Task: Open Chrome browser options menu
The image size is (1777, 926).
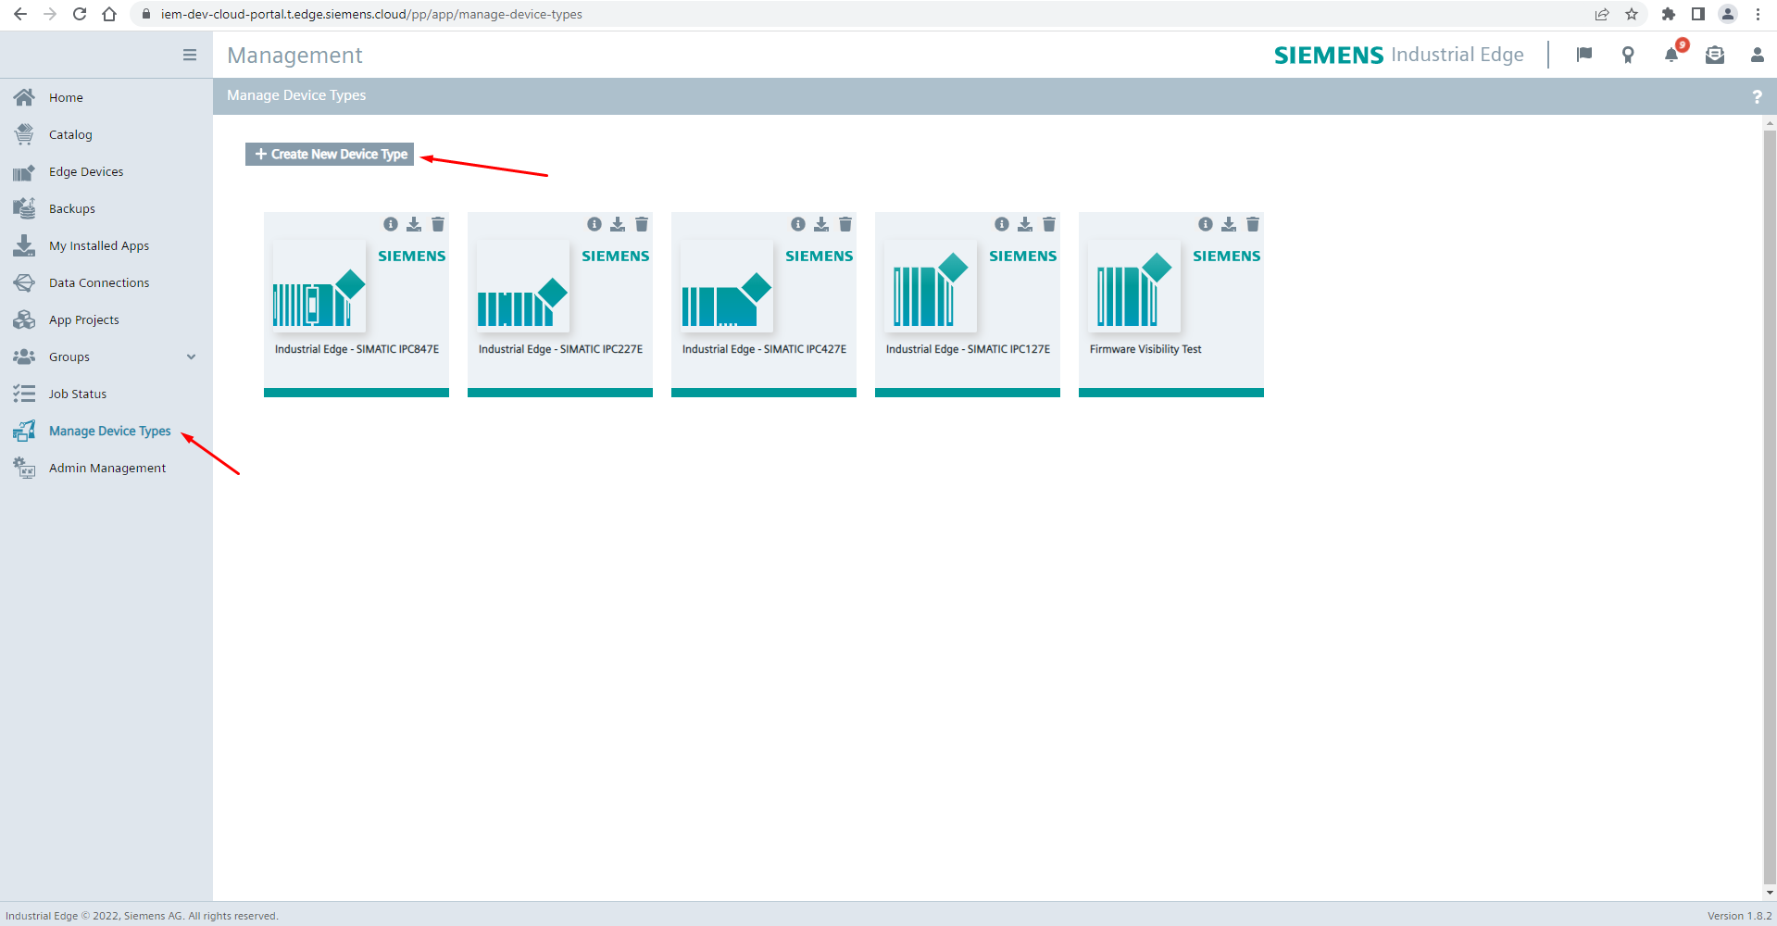Action: point(1758,14)
